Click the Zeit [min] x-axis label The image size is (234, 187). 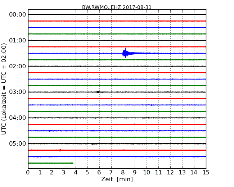[117, 179]
